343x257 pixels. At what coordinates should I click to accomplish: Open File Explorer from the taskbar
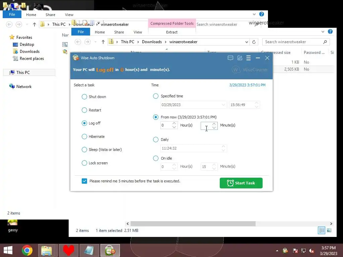click(47, 250)
